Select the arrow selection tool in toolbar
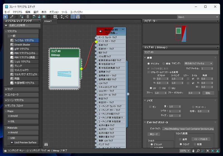This screenshot has width=223, height=156. coord(6,17)
